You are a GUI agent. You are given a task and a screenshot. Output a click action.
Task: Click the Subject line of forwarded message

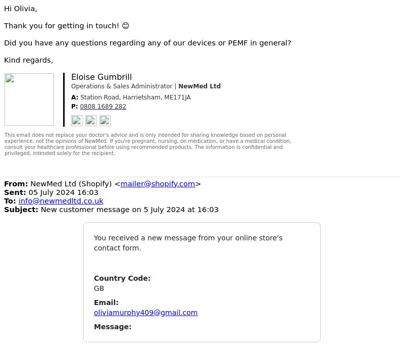[x=111, y=210]
